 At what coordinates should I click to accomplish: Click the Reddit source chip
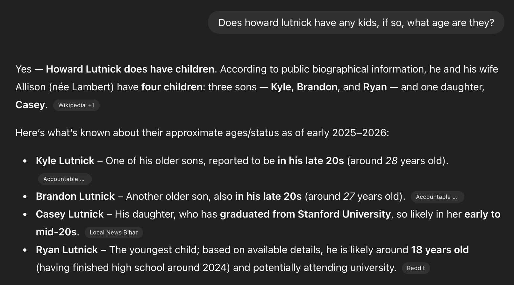click(416, 268)
